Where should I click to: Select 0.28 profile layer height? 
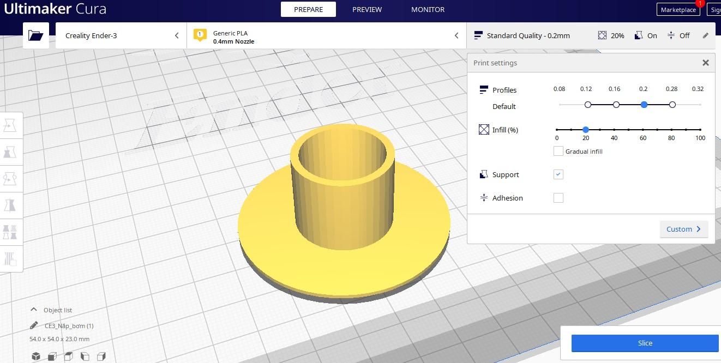click(x=672, y=105)
